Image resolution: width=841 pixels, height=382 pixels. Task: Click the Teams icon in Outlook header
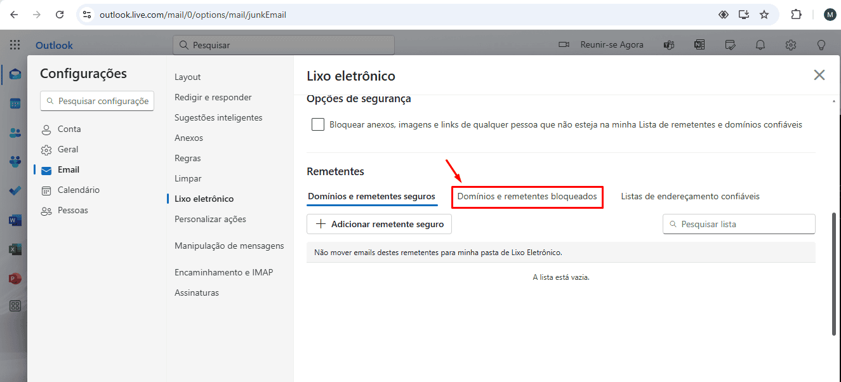[668, 45]
